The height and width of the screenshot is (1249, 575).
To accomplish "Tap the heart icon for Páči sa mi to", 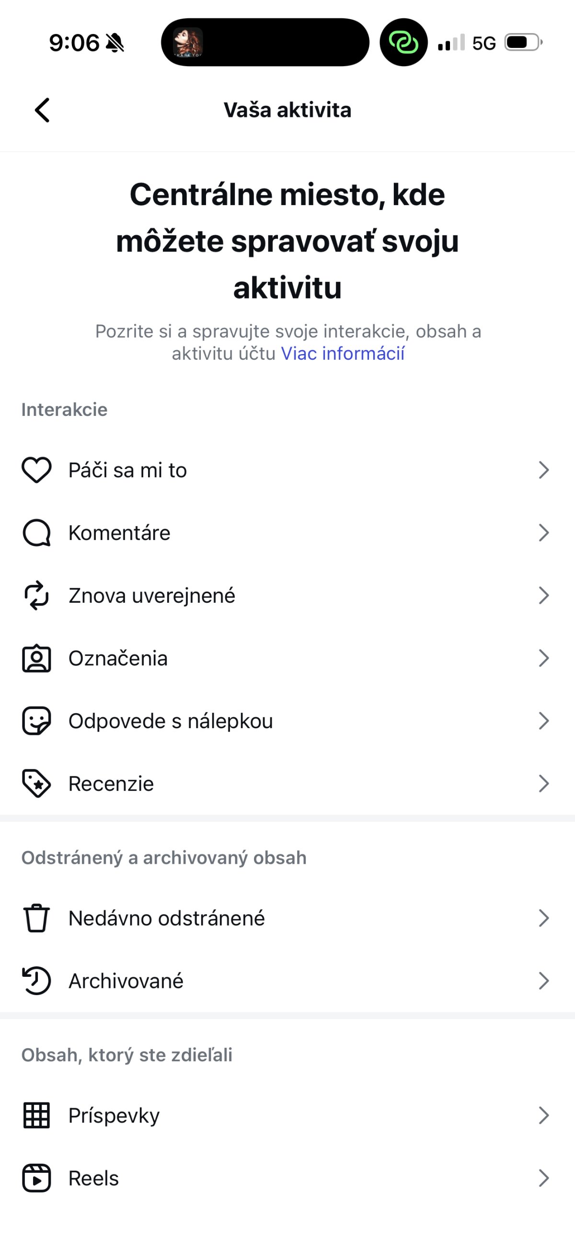I will pos(36,470).
